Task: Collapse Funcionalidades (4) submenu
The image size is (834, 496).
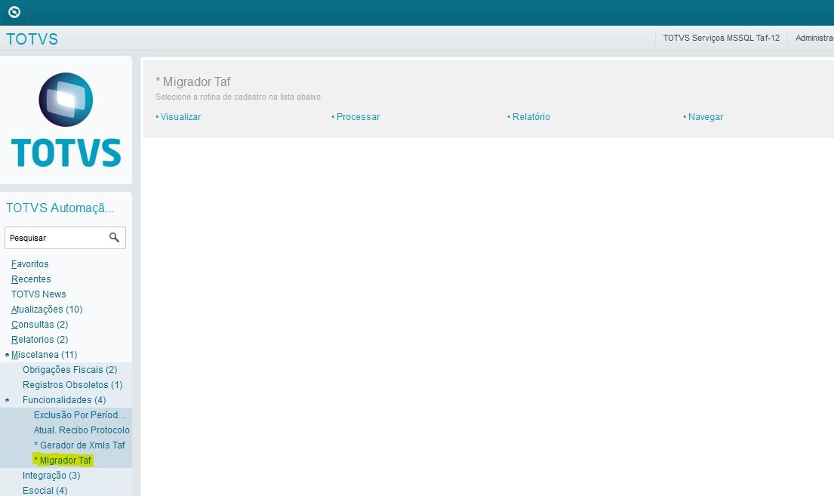Action: click(64, 399)
